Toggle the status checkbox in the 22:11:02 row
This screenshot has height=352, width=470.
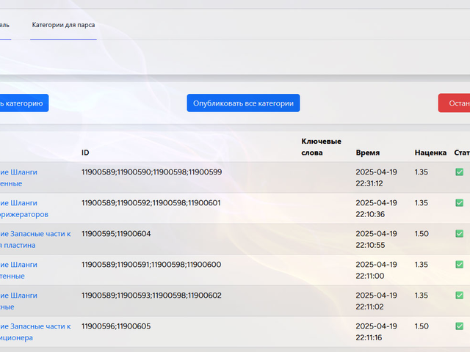[459, 296]
